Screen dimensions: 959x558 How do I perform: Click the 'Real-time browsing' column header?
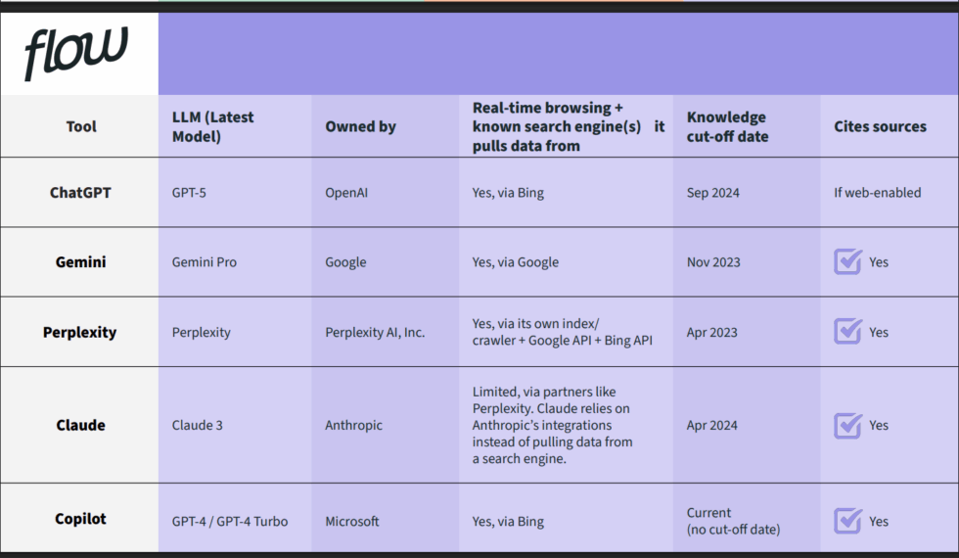[569, 126]
